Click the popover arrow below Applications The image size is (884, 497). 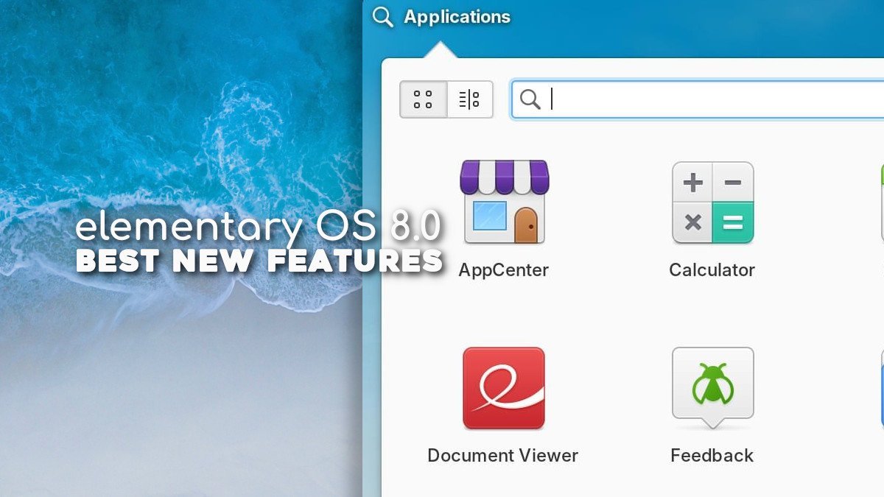[x=439, y=50]
